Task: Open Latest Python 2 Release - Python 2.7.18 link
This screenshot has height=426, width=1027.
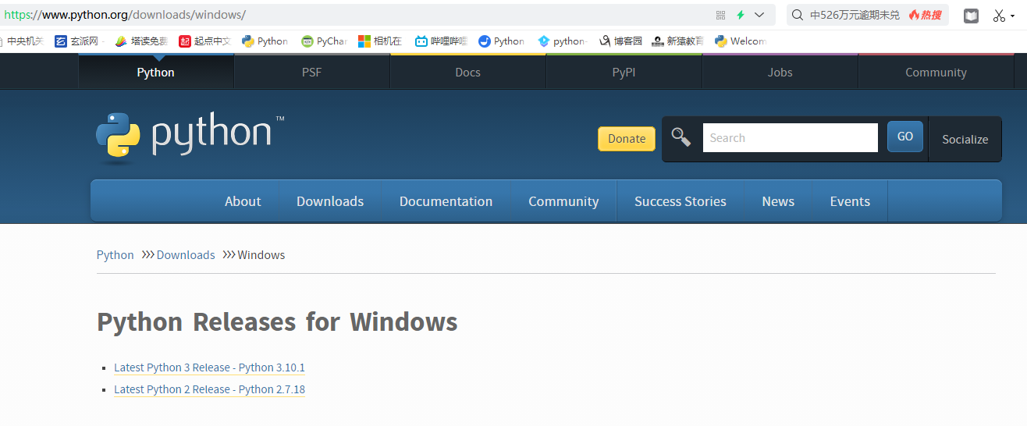Action: click(x=209, y=389)
